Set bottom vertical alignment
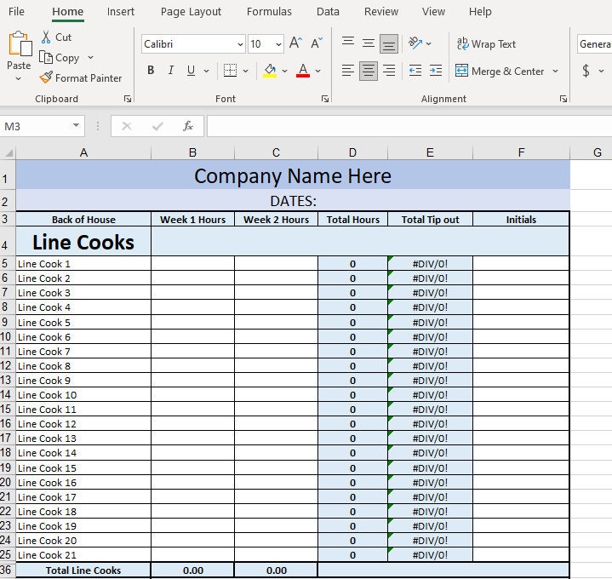The image size is (612, 579). point(389,43)
